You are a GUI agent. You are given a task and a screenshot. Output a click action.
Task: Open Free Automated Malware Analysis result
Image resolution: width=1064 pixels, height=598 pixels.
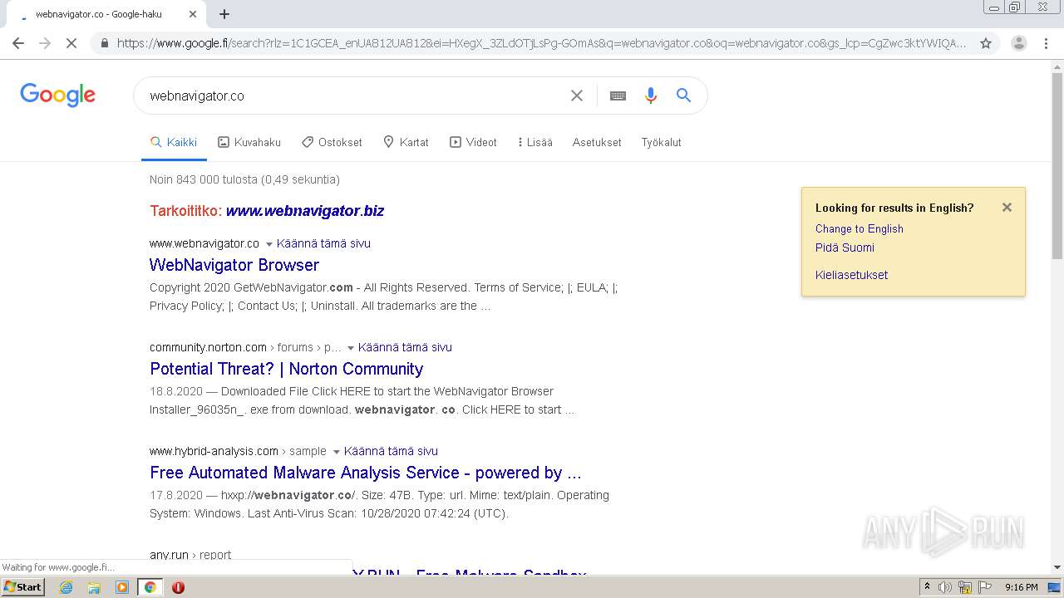tap(366, 473)
